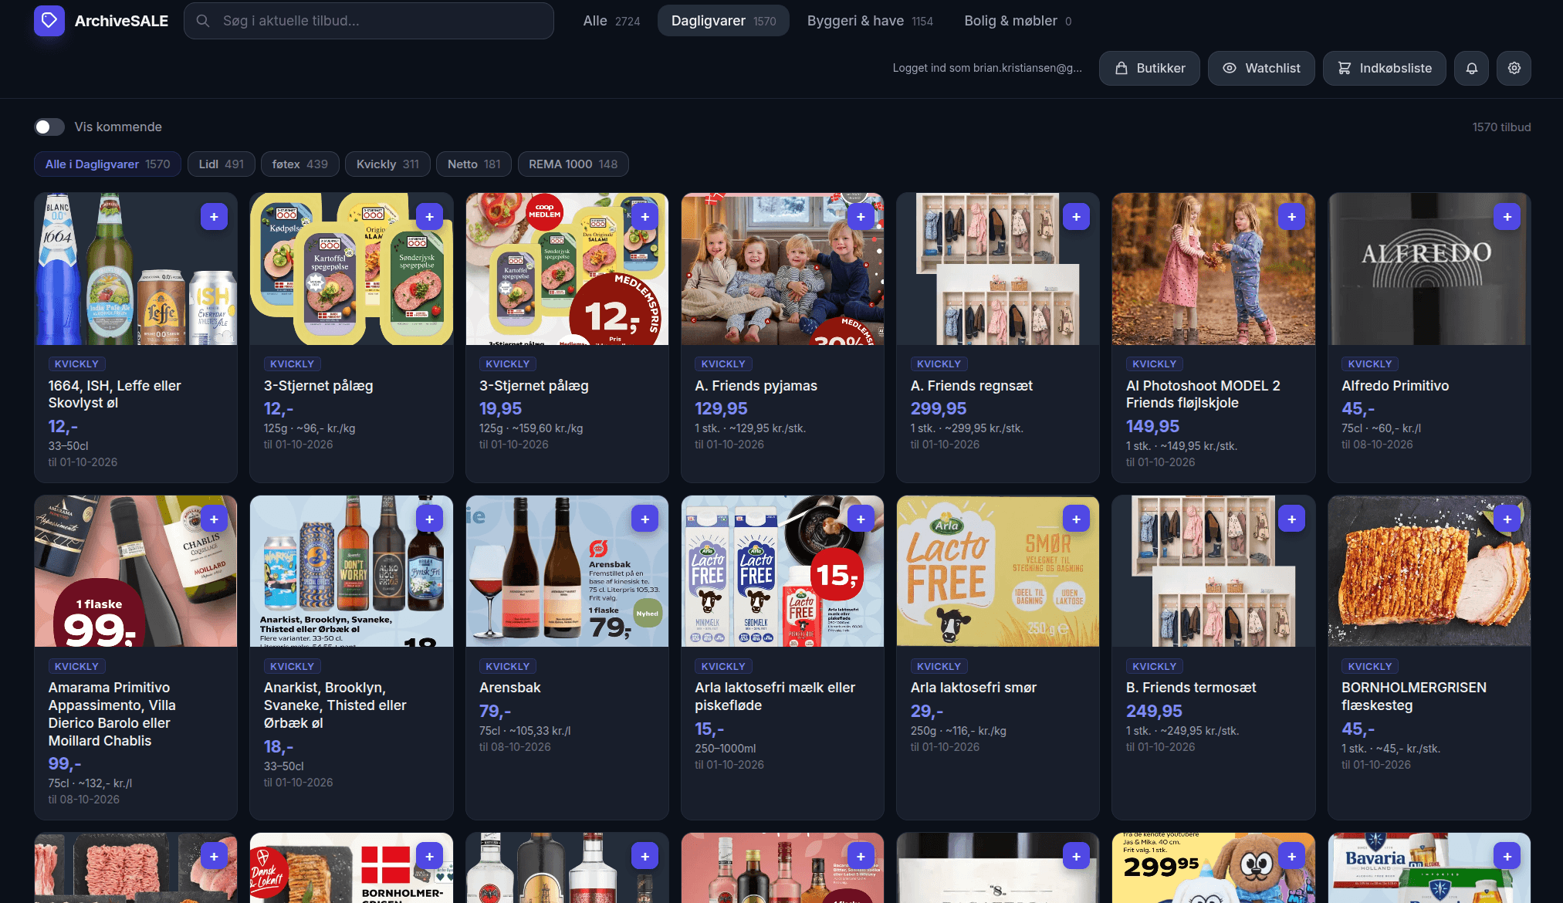This screenshot has height=903, width=1563.
Task: Add BORNHOLMERGRISEN flæskesteg to list
Action: click(1507, 519)
